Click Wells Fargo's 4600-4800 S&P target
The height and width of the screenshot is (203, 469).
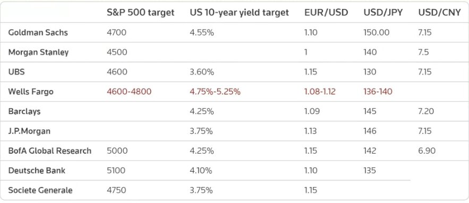tap(129, 92)
